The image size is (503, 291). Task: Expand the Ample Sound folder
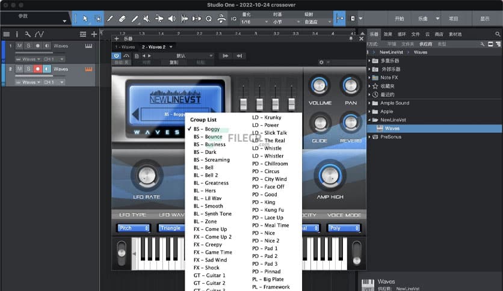tap(369, 103)
